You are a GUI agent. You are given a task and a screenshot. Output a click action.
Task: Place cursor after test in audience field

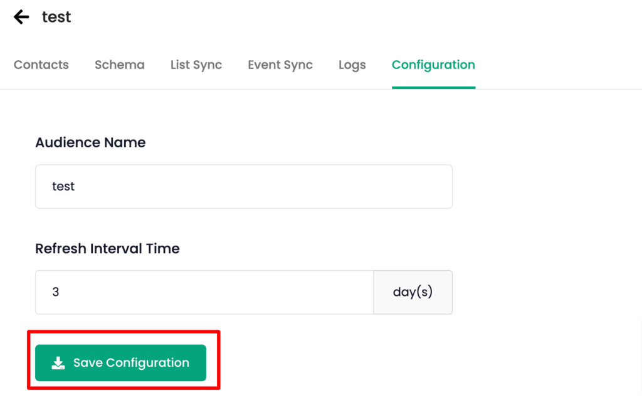pos(76,186)
